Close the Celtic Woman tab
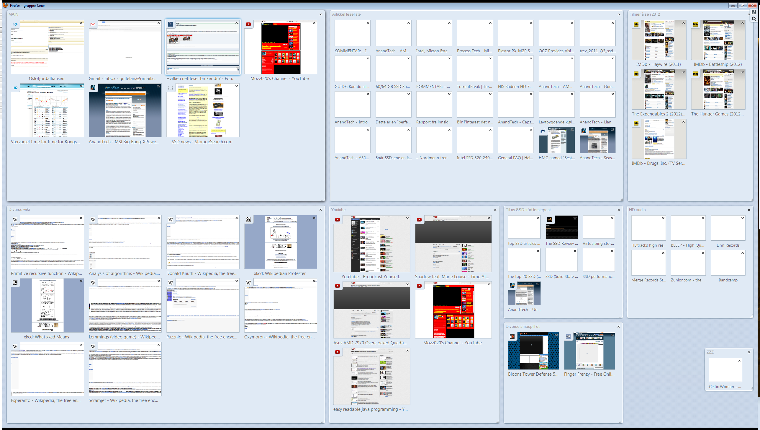760x430 pixels. pyautogui.click(x=739, y=360)
